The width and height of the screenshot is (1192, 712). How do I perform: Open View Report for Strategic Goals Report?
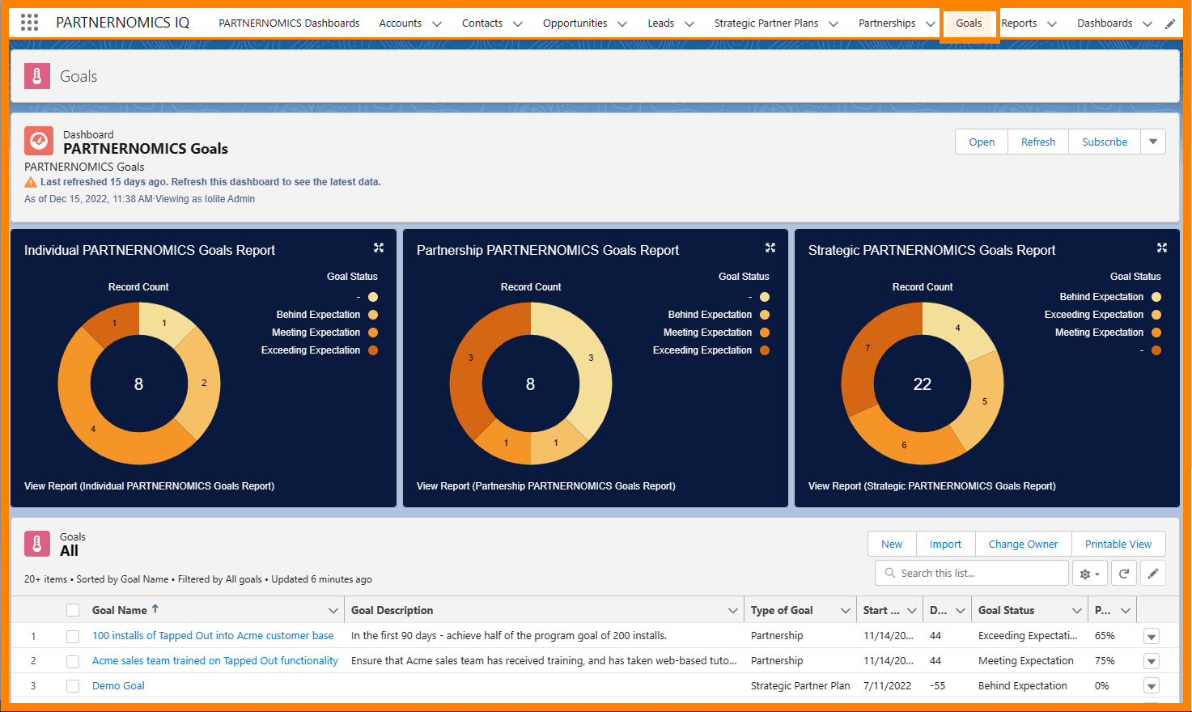[x=932, y=486]
